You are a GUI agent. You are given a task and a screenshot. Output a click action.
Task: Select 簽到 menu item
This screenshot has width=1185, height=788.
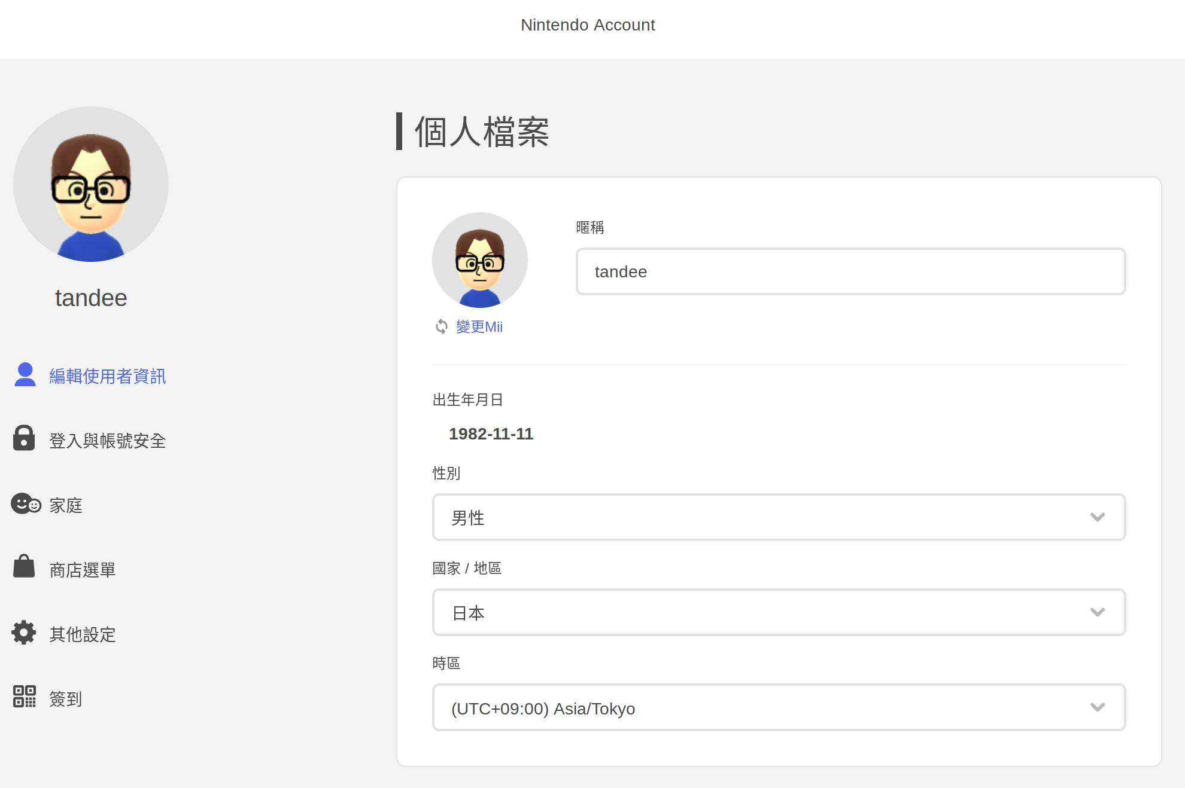66,699
